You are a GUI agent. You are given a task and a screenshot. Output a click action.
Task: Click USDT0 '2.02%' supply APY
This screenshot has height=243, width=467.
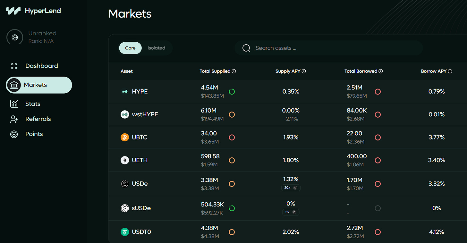(x=291, y=232)
